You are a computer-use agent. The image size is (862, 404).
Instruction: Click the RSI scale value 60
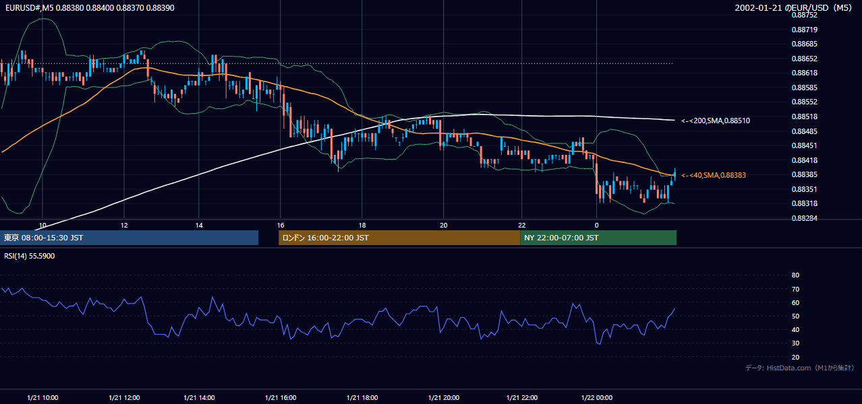795,302
